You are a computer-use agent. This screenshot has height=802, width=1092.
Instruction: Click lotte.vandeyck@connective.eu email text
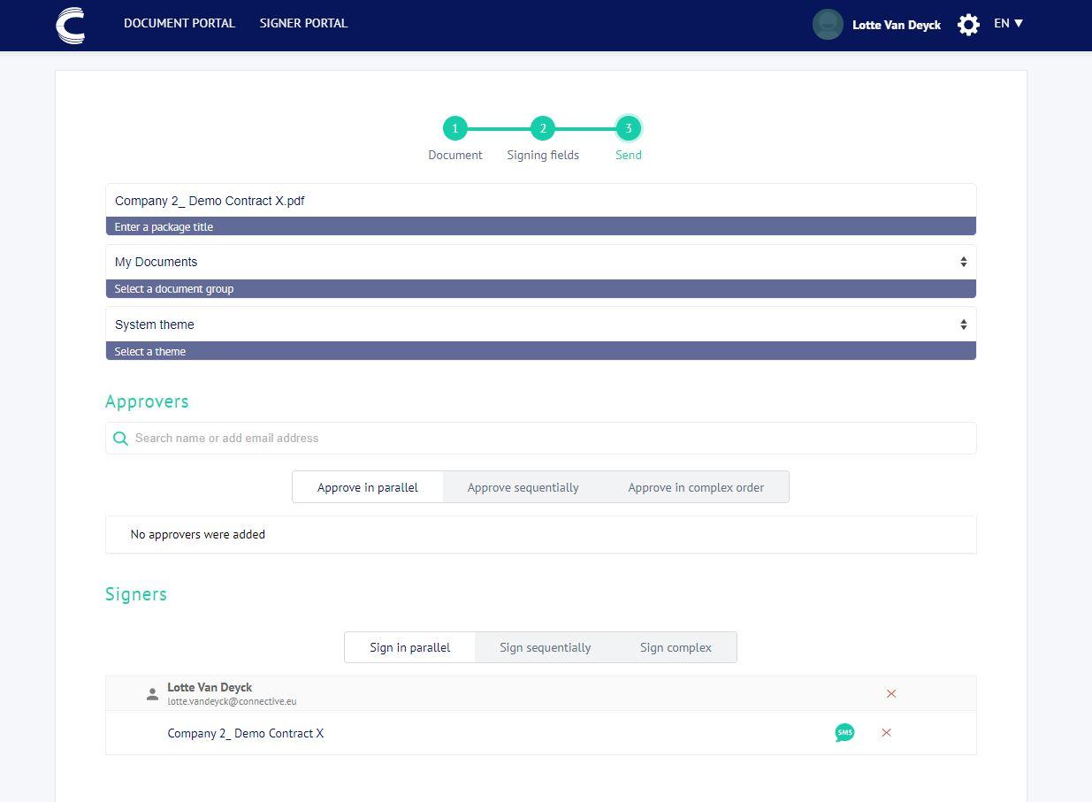232,701
